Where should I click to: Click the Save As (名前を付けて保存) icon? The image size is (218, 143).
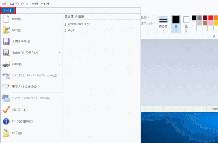click(x=6, y=53)
